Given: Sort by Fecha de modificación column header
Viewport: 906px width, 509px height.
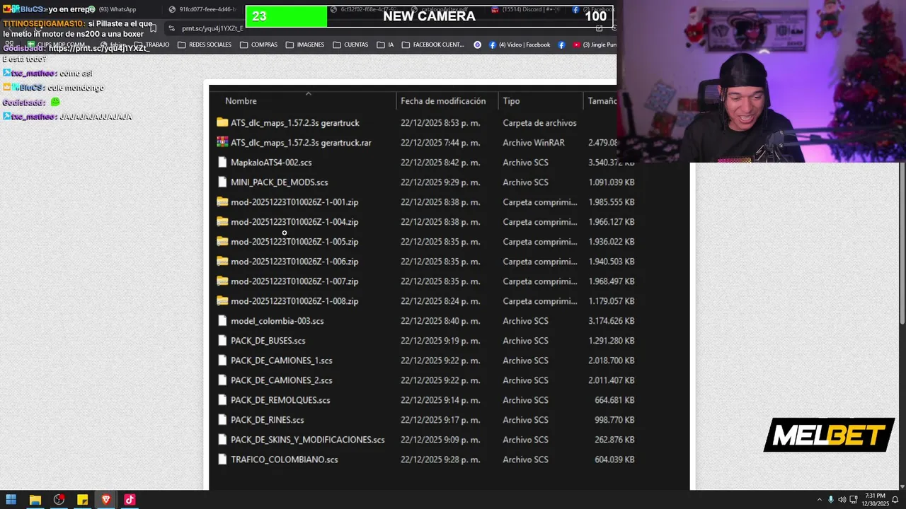Looking at the screenshot, I should 443,101.
